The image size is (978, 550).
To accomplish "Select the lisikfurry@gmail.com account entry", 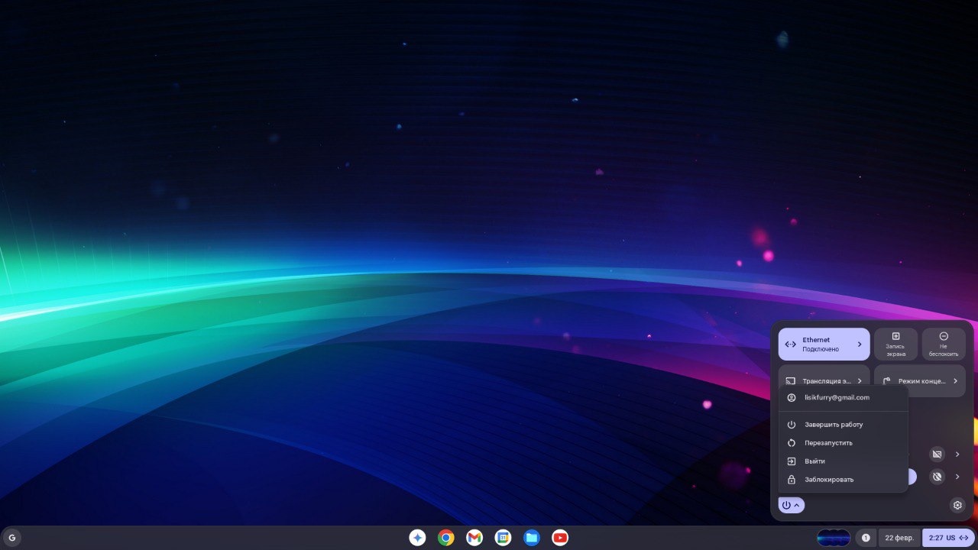I will tap(843, 397).
